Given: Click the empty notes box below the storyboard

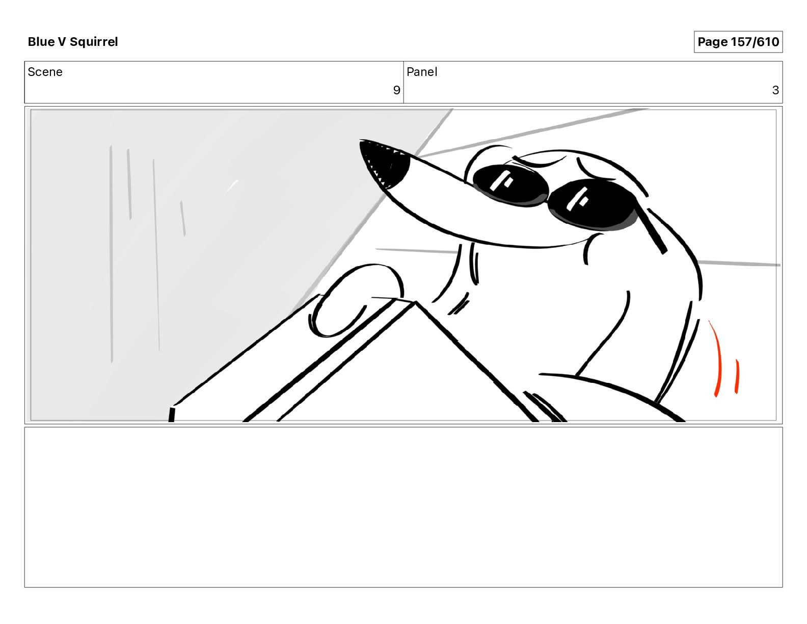Looking at the screenshot, I should [404, 507].
